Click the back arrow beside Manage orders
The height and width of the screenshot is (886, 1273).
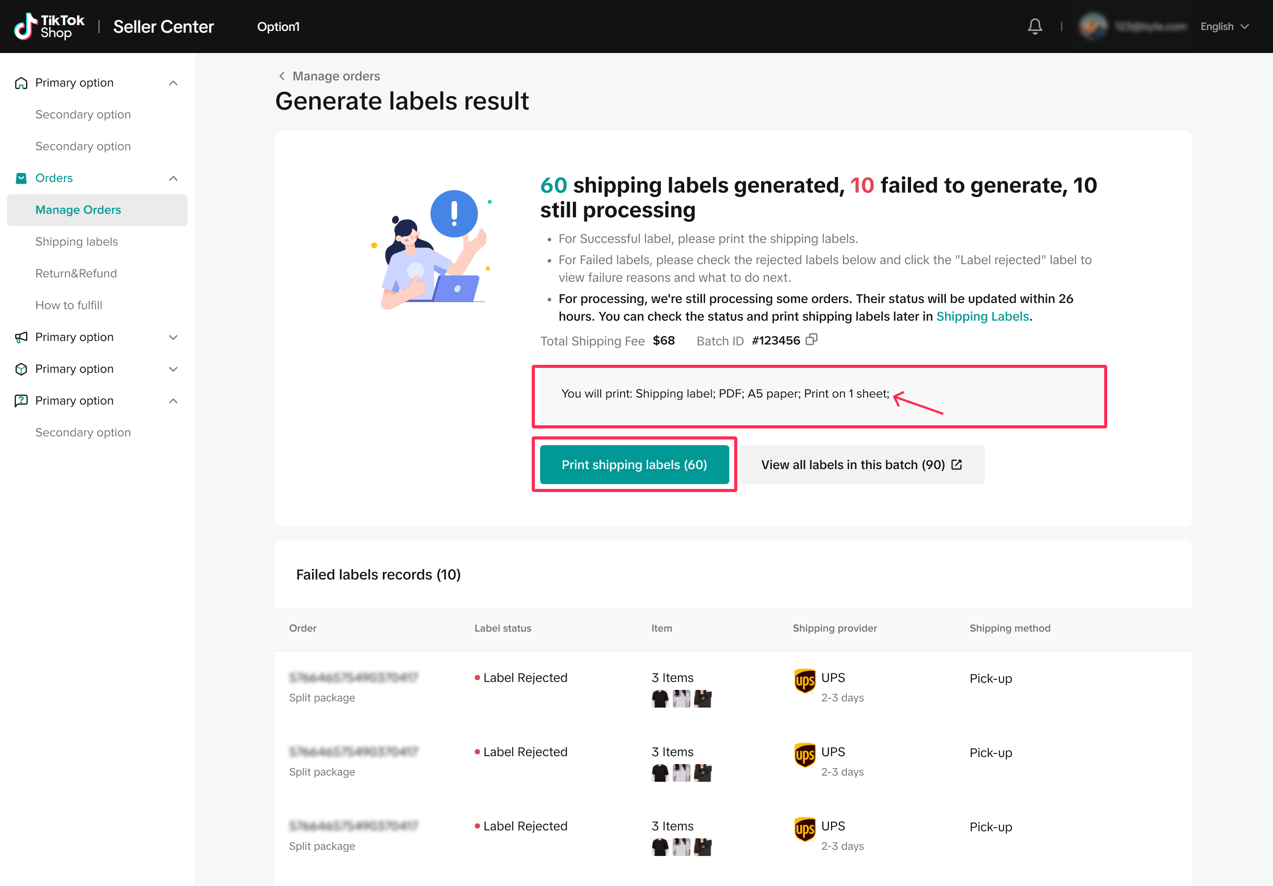point(282,76)
